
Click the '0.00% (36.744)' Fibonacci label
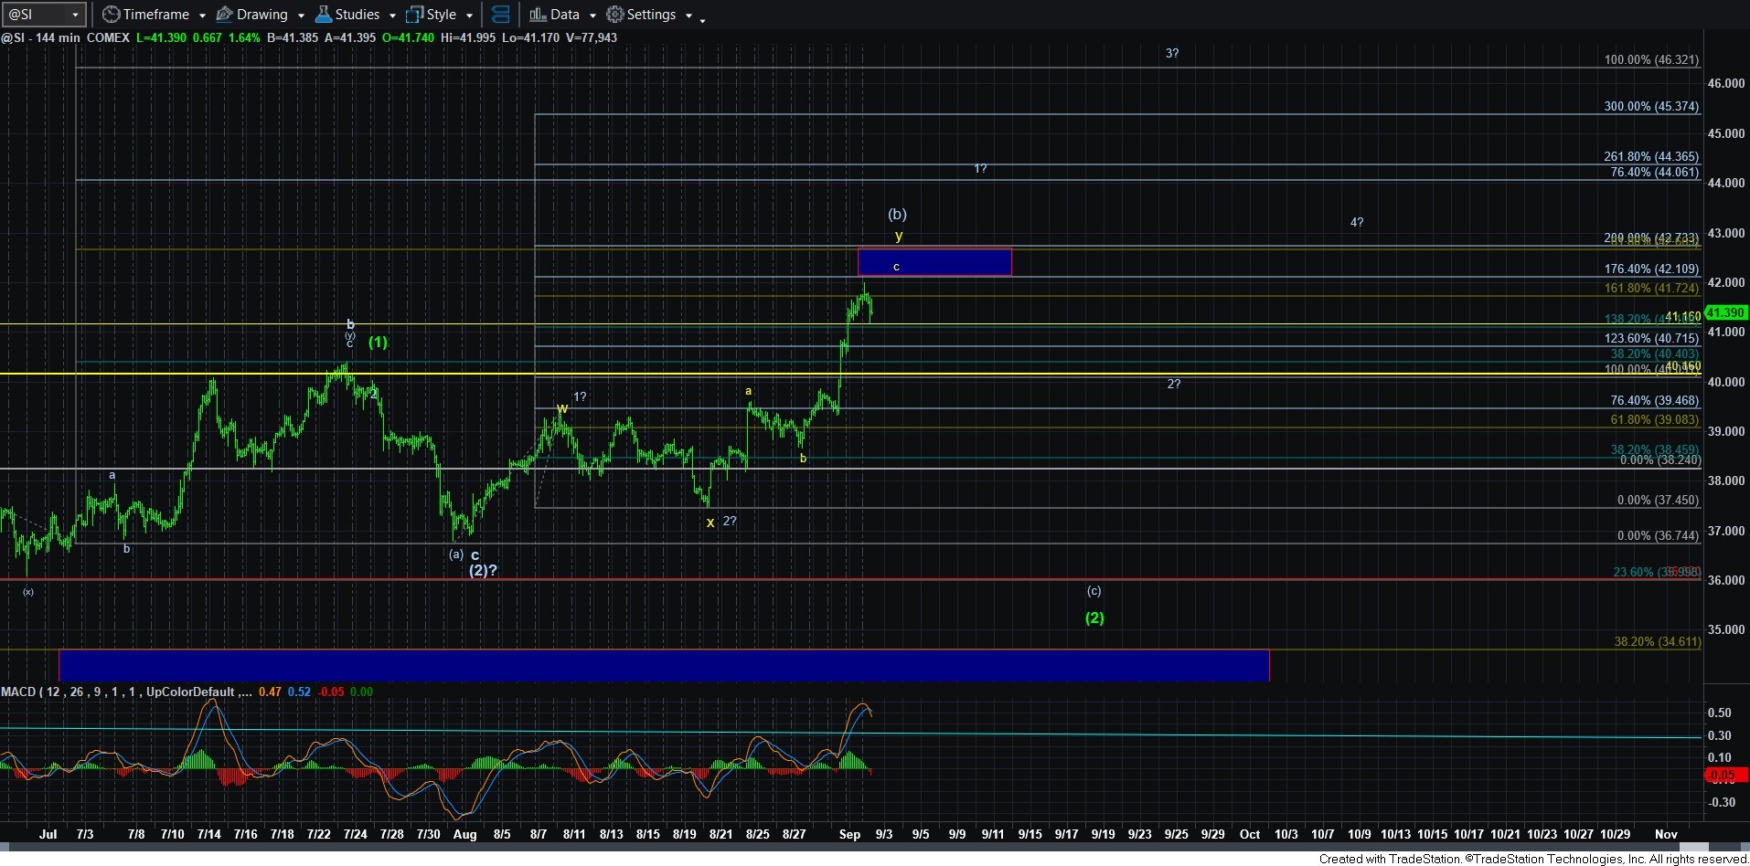[x=1658, y=536]
